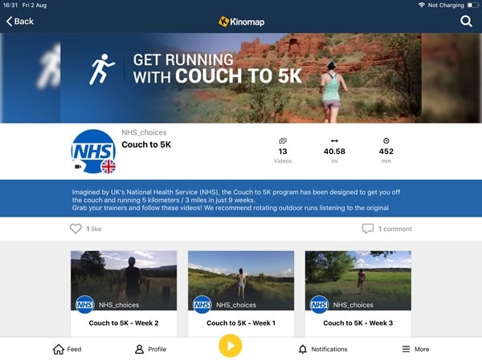The width and height of the screenshot is (482, 361).
Task: Expand the More menu
Action: click(415, 349)
